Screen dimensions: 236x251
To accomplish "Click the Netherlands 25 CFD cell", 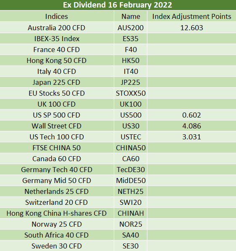I will coord(57,191).
